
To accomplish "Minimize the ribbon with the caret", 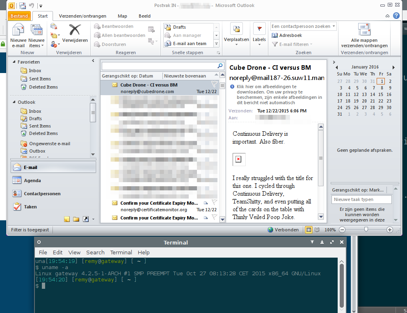I will pyautogui.click(x=388, y=16).
